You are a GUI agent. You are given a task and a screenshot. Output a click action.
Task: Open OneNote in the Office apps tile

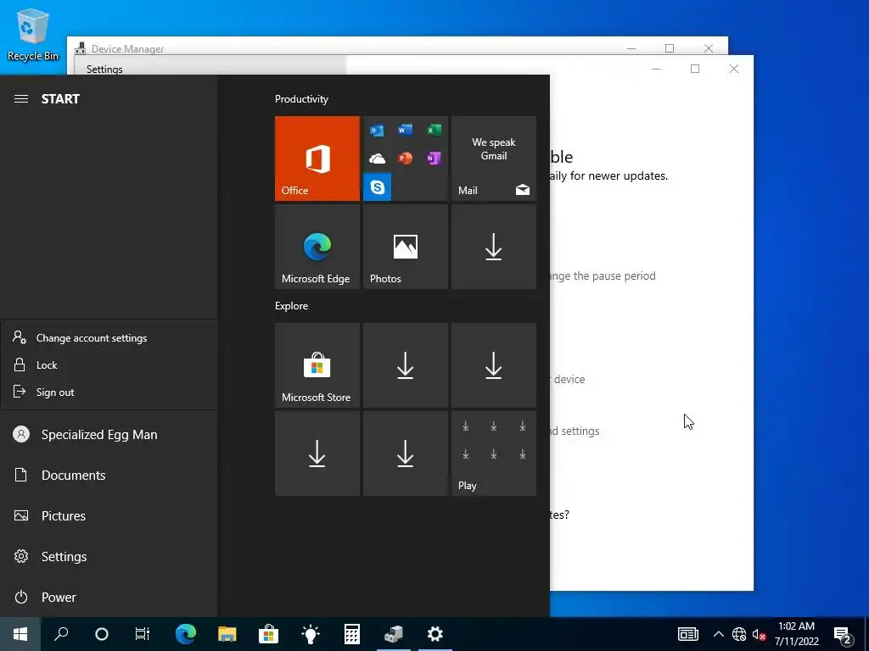point(434,159)
